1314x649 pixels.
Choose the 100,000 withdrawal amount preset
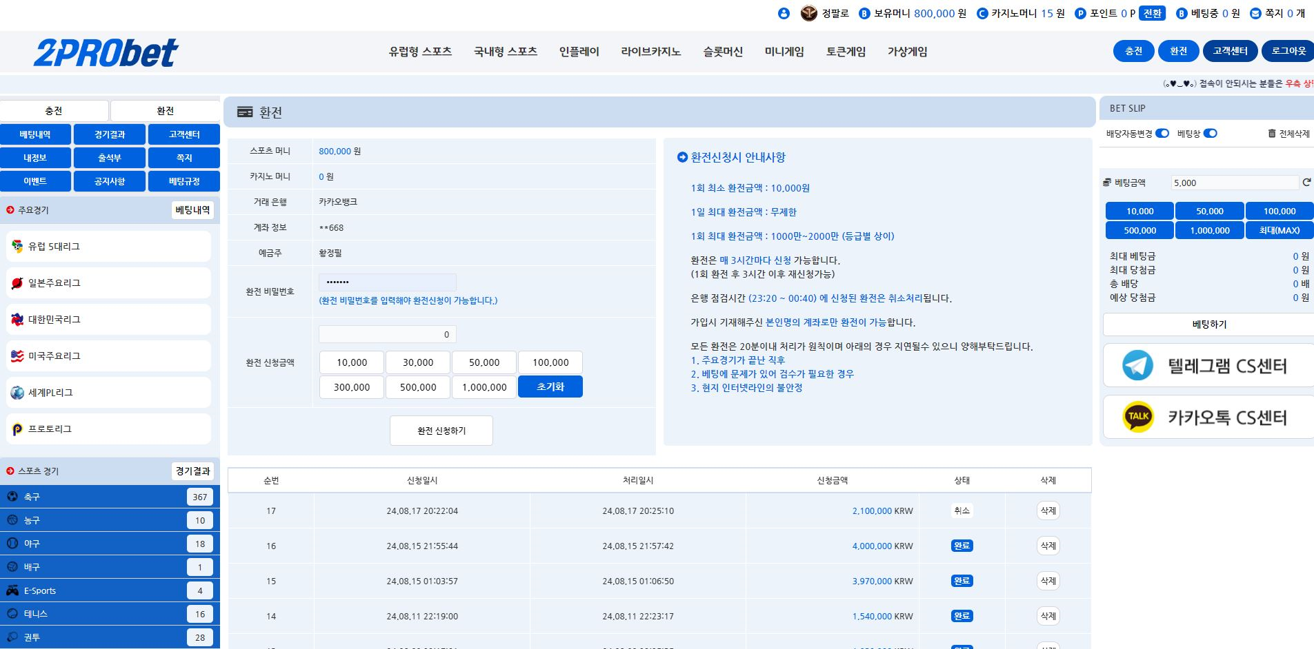[550, 362]
